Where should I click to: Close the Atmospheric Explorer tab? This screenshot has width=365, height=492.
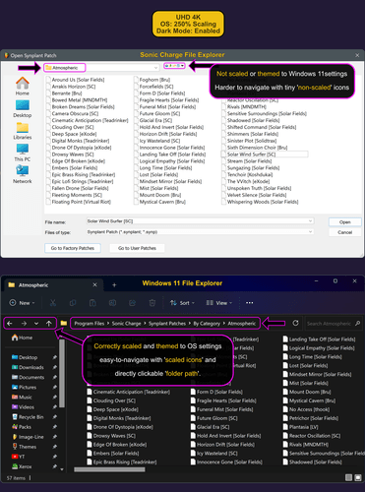click(94, 284)
